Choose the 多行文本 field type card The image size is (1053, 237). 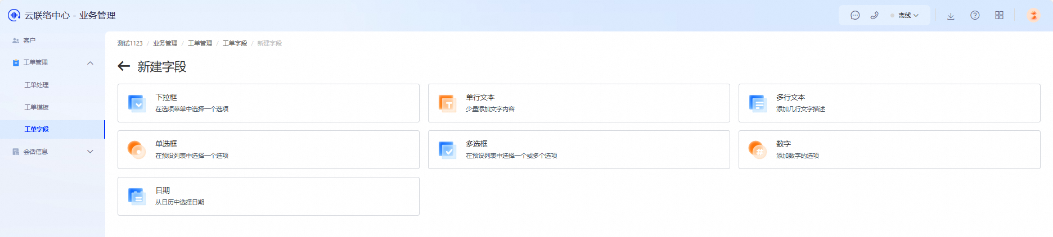click(x=889, y=103)
